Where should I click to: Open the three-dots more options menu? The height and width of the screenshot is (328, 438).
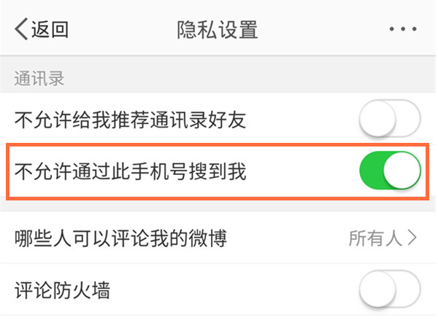[401, 29]
